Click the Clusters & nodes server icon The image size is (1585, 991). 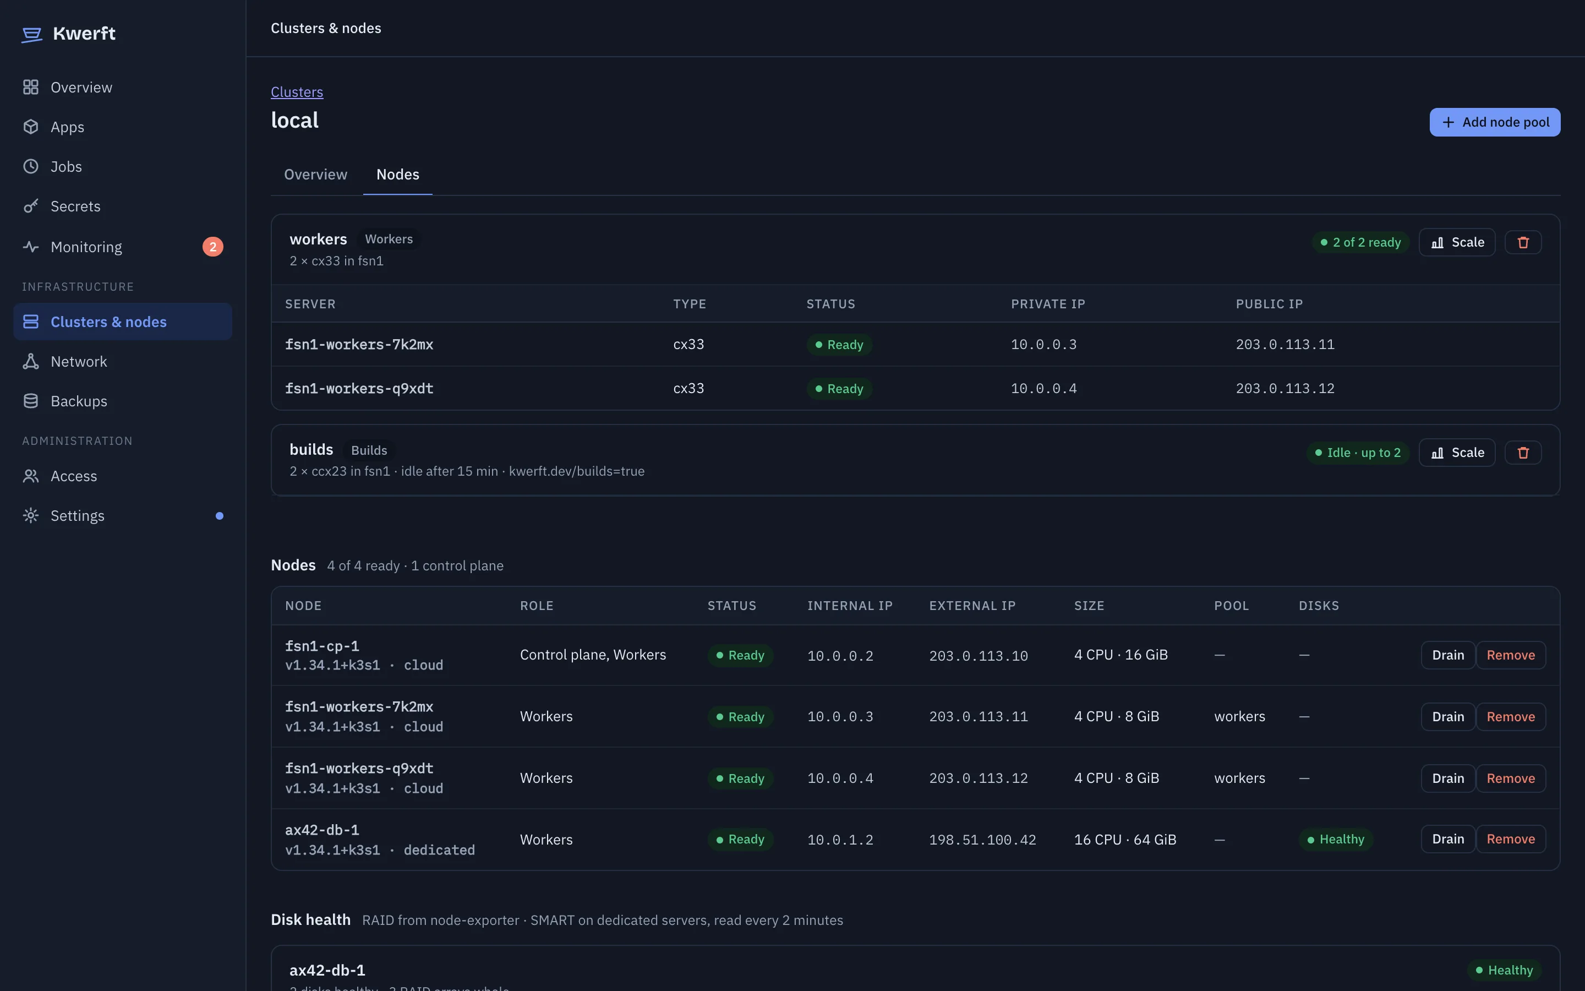click(31, 322)
